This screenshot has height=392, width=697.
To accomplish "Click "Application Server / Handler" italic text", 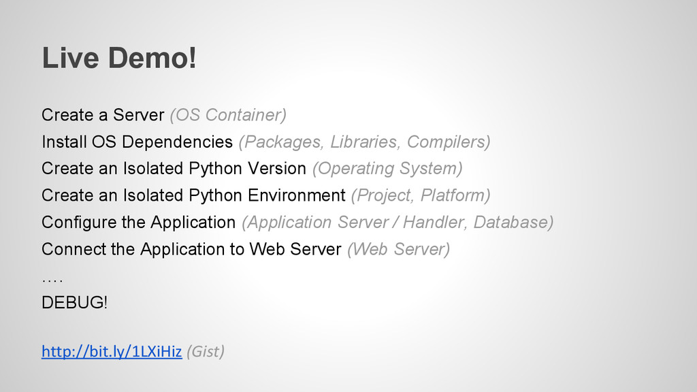I will point(354,223).
